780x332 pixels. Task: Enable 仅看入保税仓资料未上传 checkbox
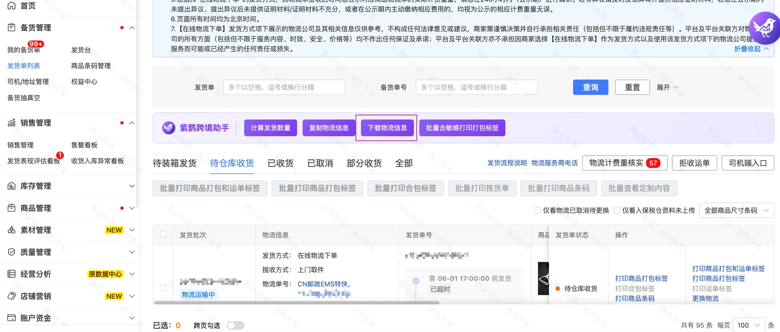pyautogui.click(x=617, y=210)
